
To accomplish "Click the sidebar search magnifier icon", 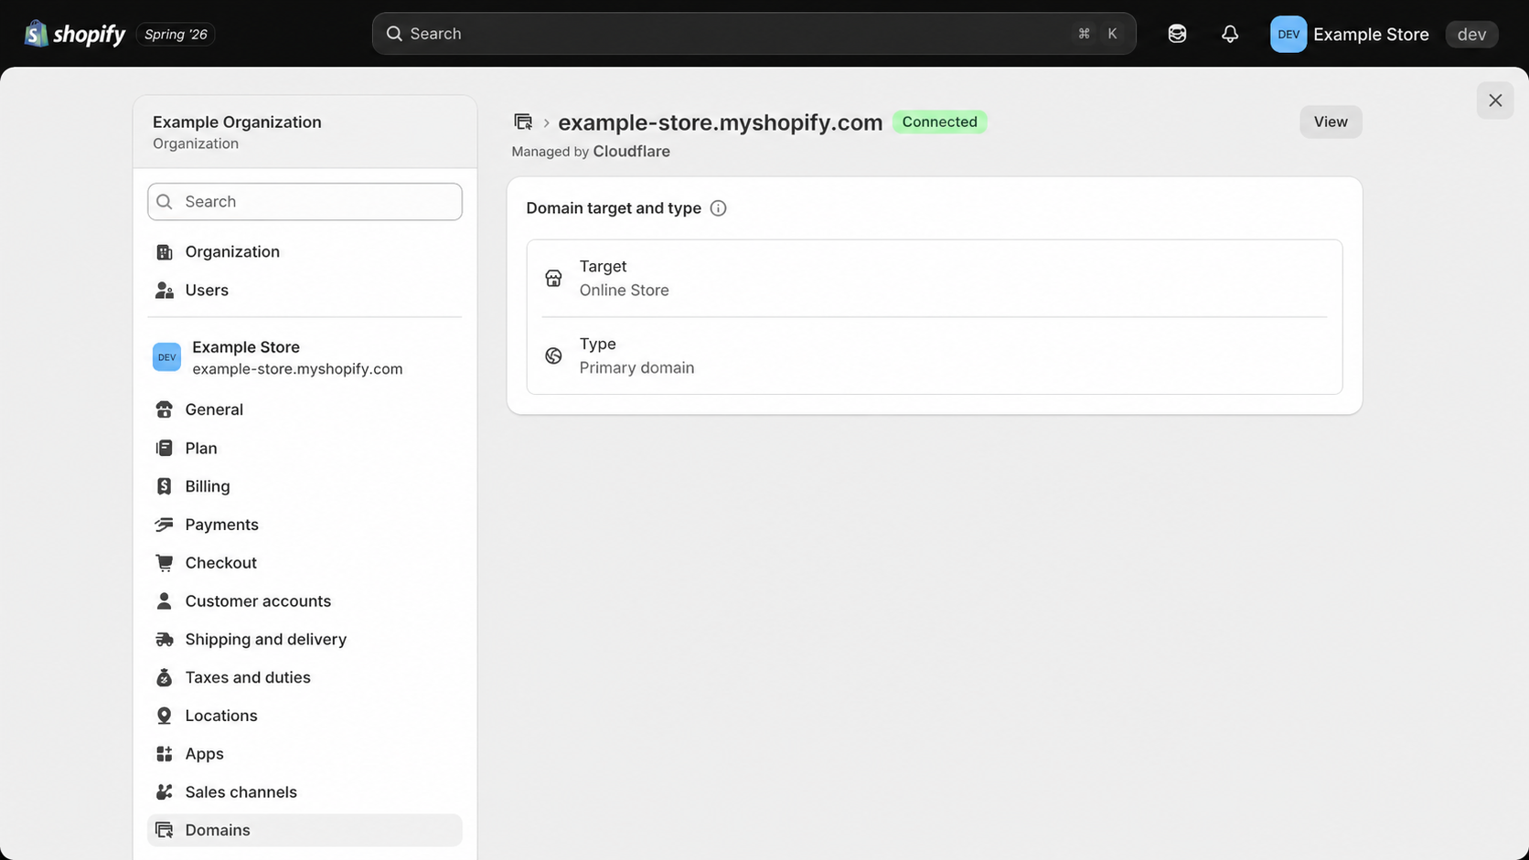I will 165,202.
